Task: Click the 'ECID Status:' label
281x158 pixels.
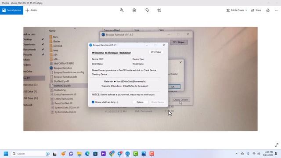Action: point(97,64)
